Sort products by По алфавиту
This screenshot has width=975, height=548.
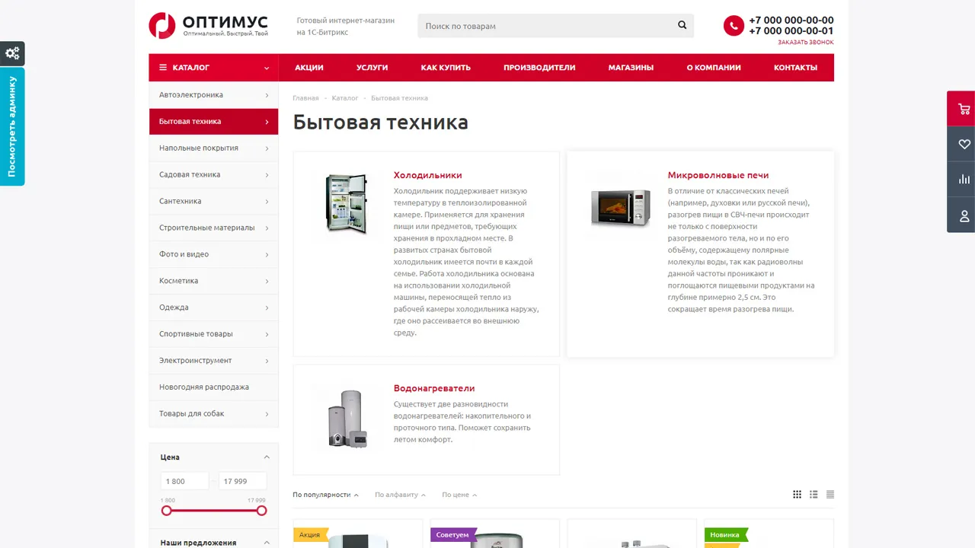[400, 495]
